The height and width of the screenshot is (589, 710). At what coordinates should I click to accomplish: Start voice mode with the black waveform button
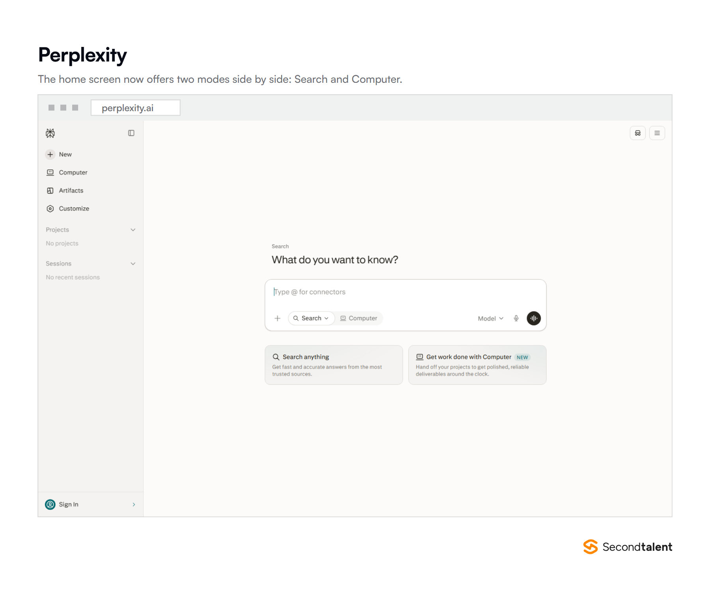click(x=533, y=318)
